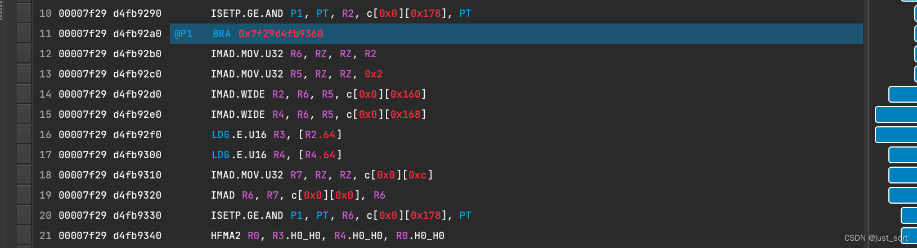Click line number 17 in the SASS listing
This screenshot has width=917, height=248.
click(x=46, y=155)
